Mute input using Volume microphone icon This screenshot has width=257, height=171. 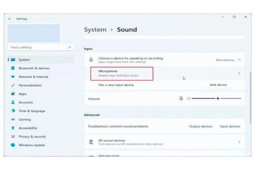[x=181, y=98]
